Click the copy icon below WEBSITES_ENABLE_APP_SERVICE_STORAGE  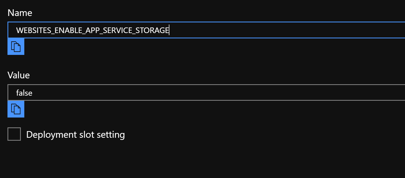click(16, 47)
